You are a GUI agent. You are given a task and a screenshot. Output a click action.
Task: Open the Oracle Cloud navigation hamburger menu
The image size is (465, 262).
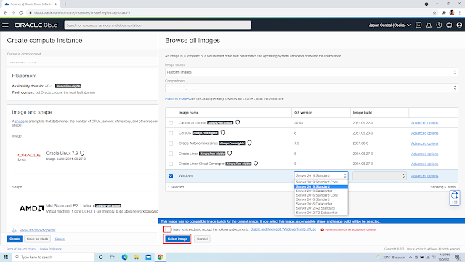coord(5,25)
